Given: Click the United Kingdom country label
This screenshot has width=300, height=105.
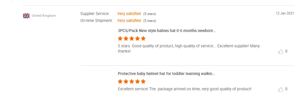Looking at the screenshot, I should pyautogui.click(x=44, y=16).
